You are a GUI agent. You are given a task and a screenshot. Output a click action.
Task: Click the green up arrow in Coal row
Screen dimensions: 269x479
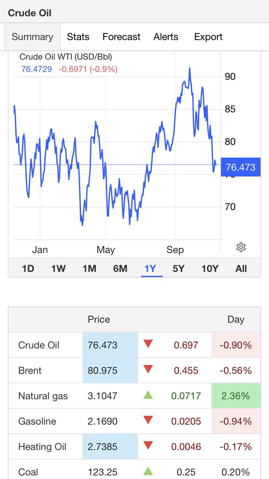point(148,471)
